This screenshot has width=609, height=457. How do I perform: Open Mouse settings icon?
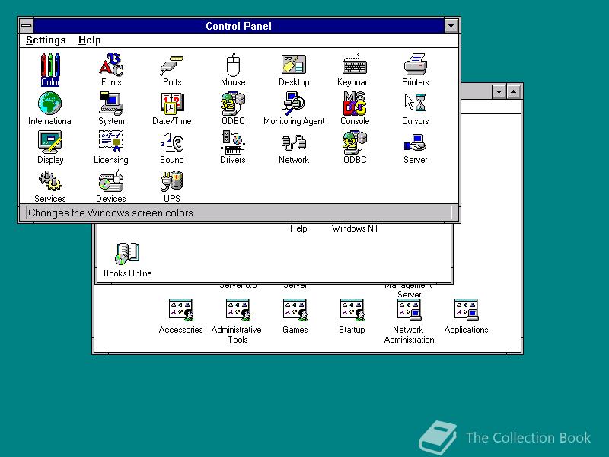(x=233, y=69)
